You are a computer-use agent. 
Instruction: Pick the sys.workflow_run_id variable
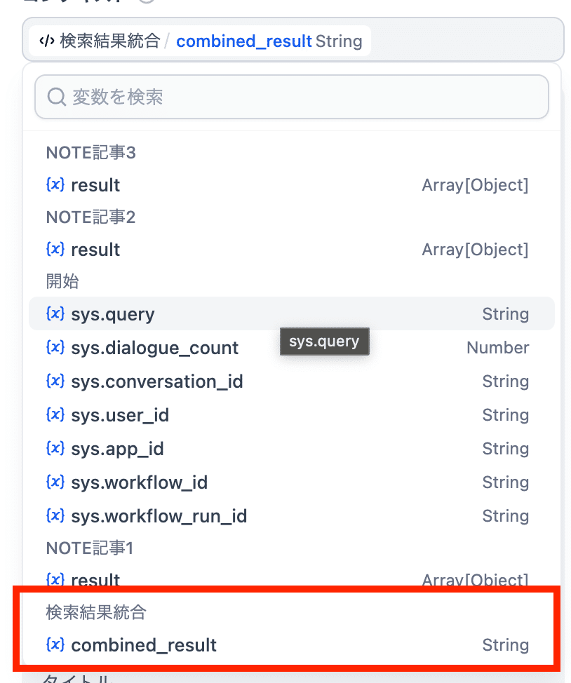point(159,516)
